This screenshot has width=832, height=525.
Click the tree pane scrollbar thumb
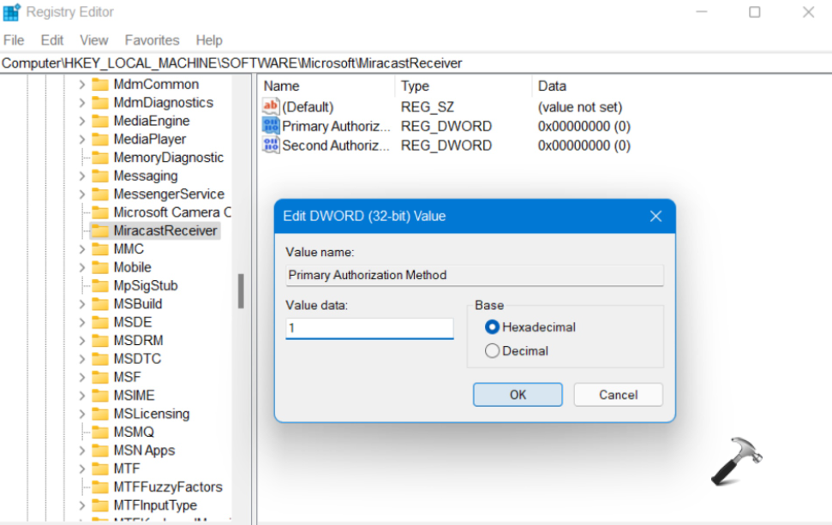coord(241,291)
